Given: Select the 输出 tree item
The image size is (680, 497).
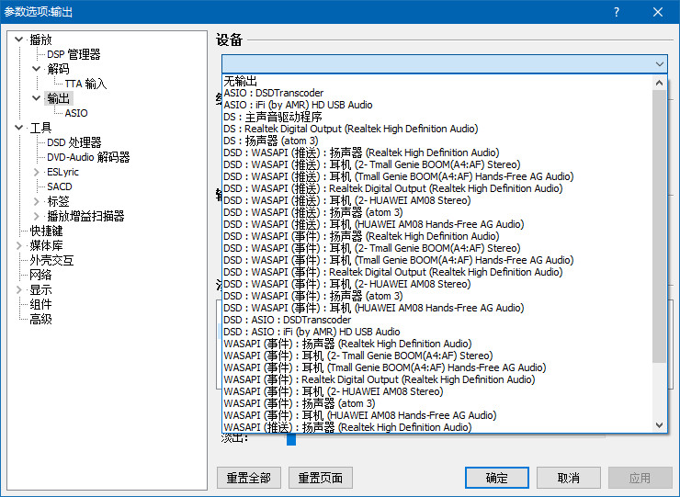Looking at the screenshot, I should pos(58,98).
